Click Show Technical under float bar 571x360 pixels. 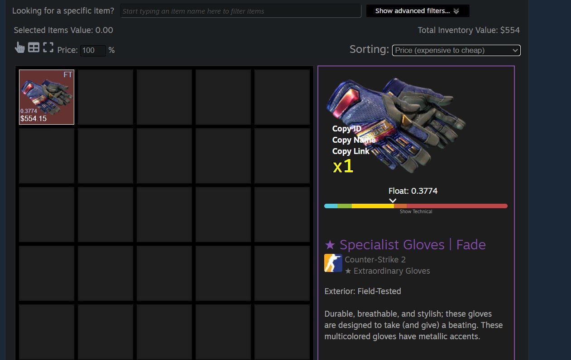(x=416, y=211)
